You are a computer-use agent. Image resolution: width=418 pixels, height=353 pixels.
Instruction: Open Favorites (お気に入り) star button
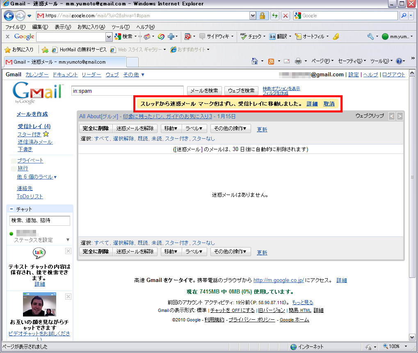[19, 50]
